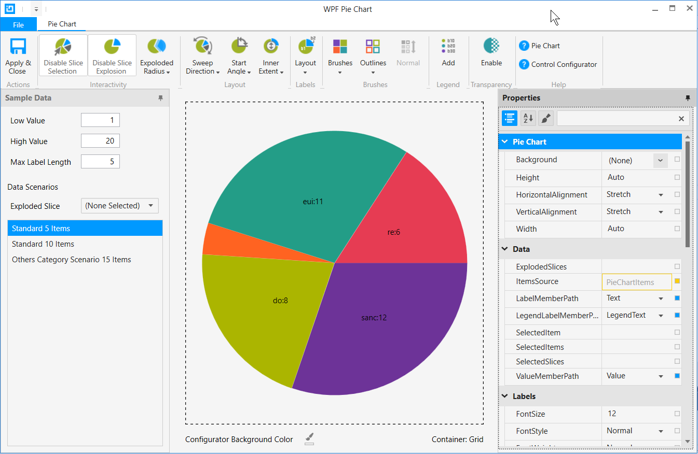Click the properties brush filter icon

pyautogui.click(x=546, y=118)
